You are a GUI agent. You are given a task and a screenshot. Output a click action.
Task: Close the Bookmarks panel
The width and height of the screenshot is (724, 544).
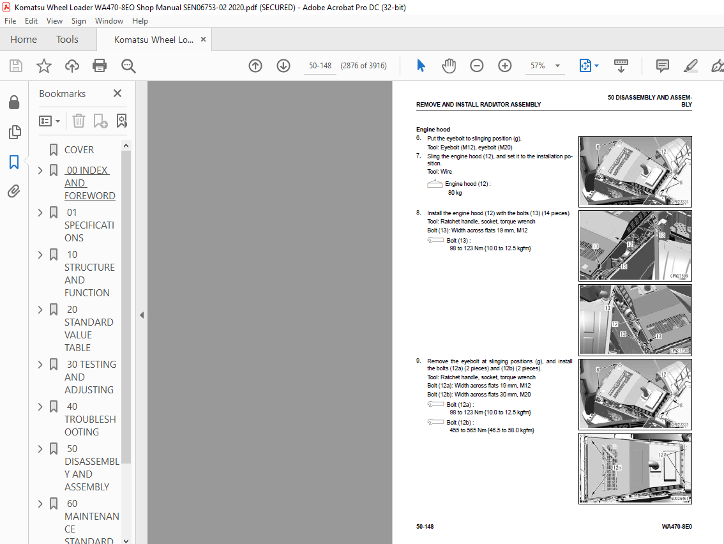coord(117,93)
